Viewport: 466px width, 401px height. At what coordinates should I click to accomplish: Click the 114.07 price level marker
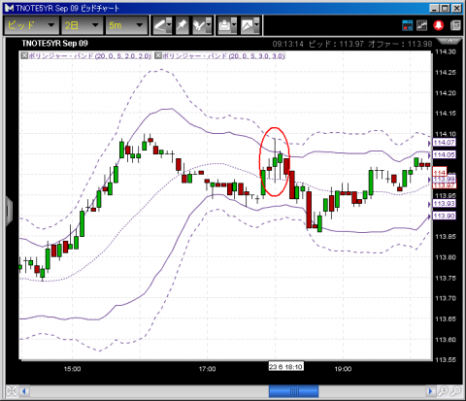444,143
